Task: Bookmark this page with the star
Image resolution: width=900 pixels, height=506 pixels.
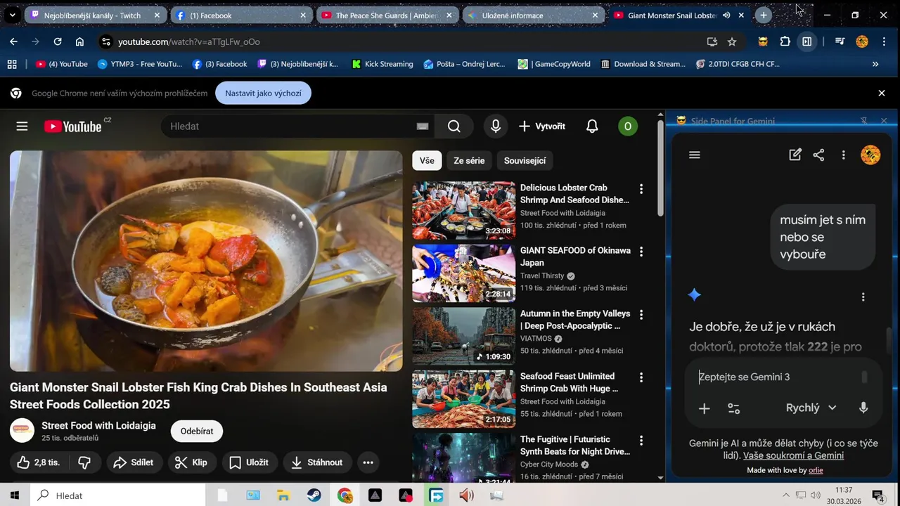Action: (x=732, y=41)
